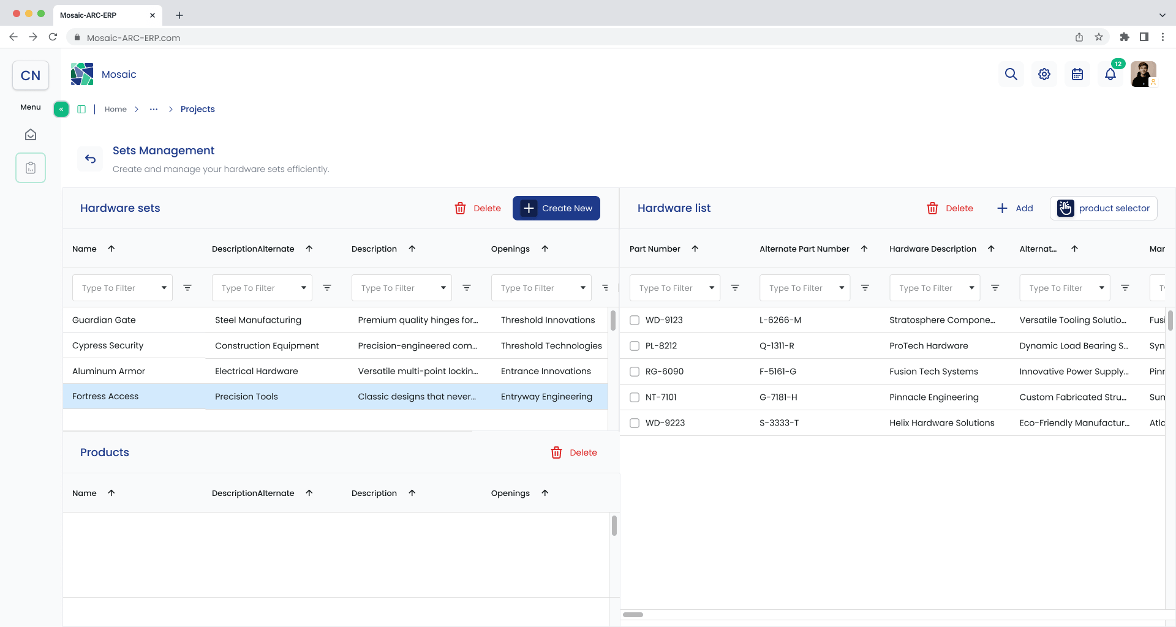Check the NT-7101 row checkbox

point(635,397)
